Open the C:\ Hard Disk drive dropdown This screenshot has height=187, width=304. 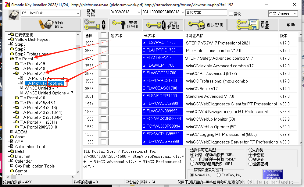78,13
